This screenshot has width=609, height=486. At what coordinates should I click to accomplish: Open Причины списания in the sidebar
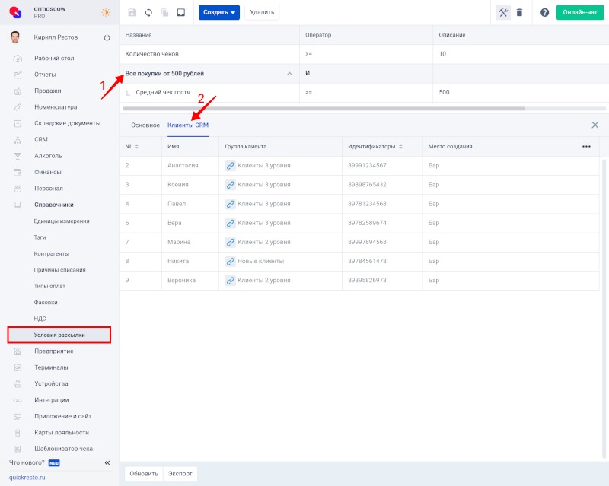point(59,270)
